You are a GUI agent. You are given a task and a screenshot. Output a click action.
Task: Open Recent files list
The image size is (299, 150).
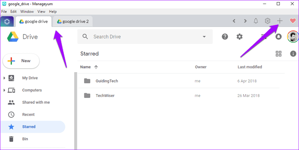coord(28,114)
